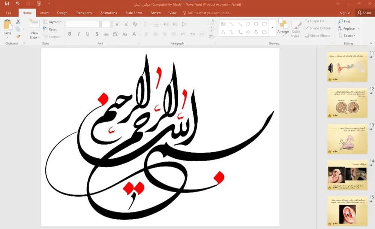This screenshot has height=229, width=375.
Task: Click the Replace button
Action: [348, 28]
